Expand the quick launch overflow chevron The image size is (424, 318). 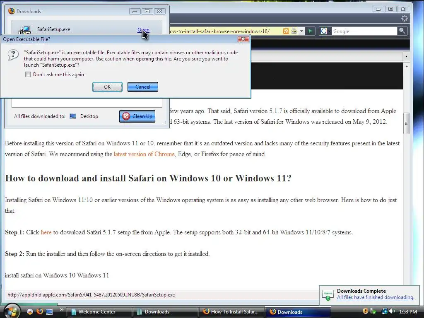point(62,310)
